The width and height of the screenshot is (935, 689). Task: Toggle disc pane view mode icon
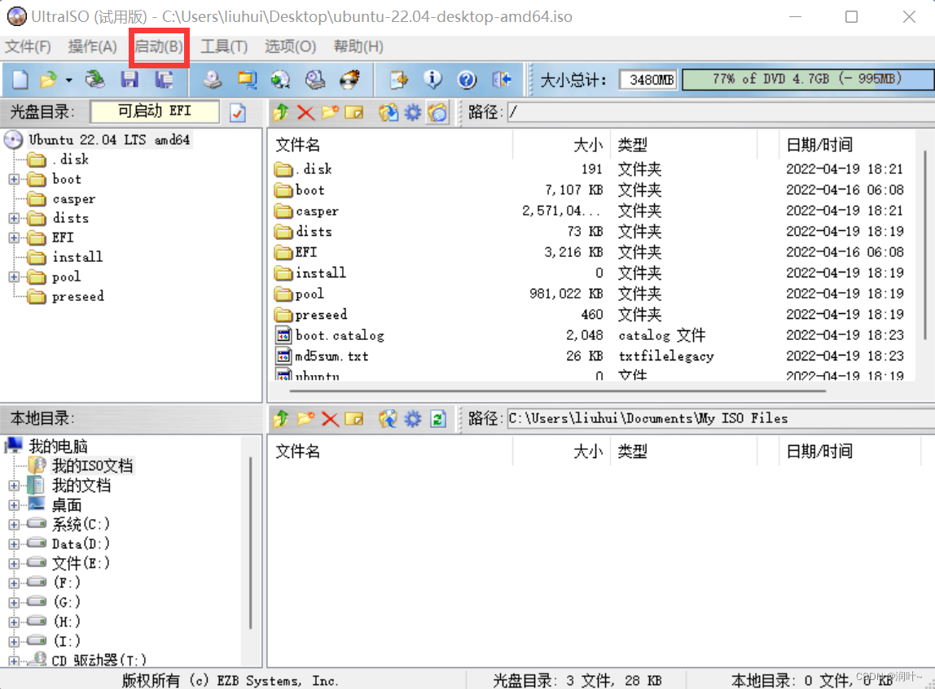[437, 112]
